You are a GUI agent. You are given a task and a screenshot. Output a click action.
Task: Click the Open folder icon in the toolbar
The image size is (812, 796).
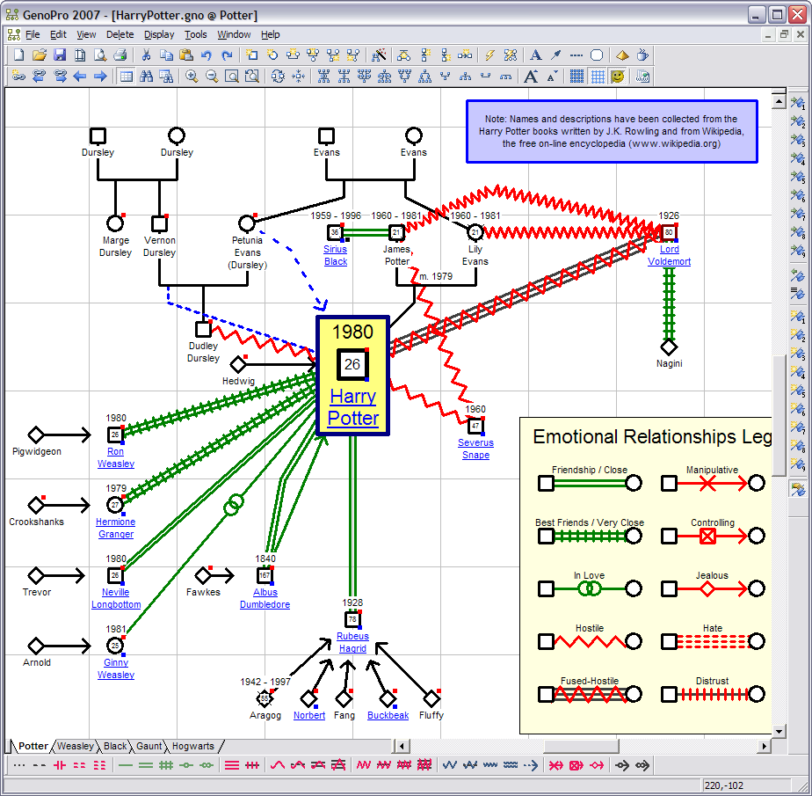click(x=40, y=55)
